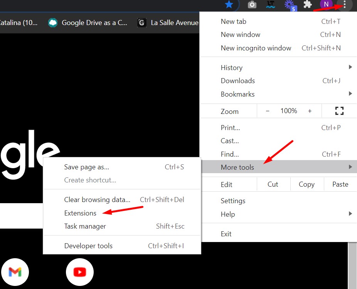This screenshot has height=289, width=357.
Task: Open Extensions from More tools submenu
Action: point(122,213)
